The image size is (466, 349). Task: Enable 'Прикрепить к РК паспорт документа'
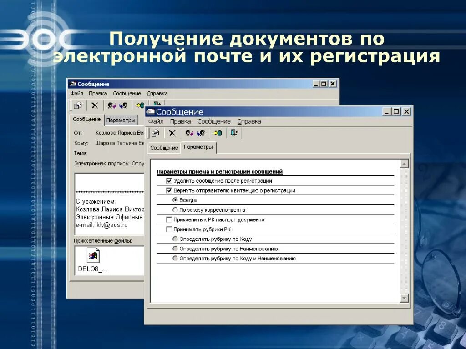pyautogui.click(x=169, y=219)
